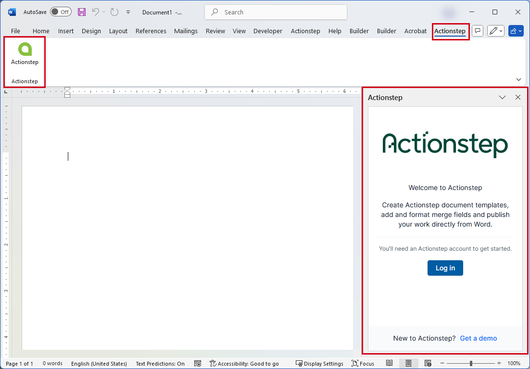Click the blue Share button

pos(516,31)
